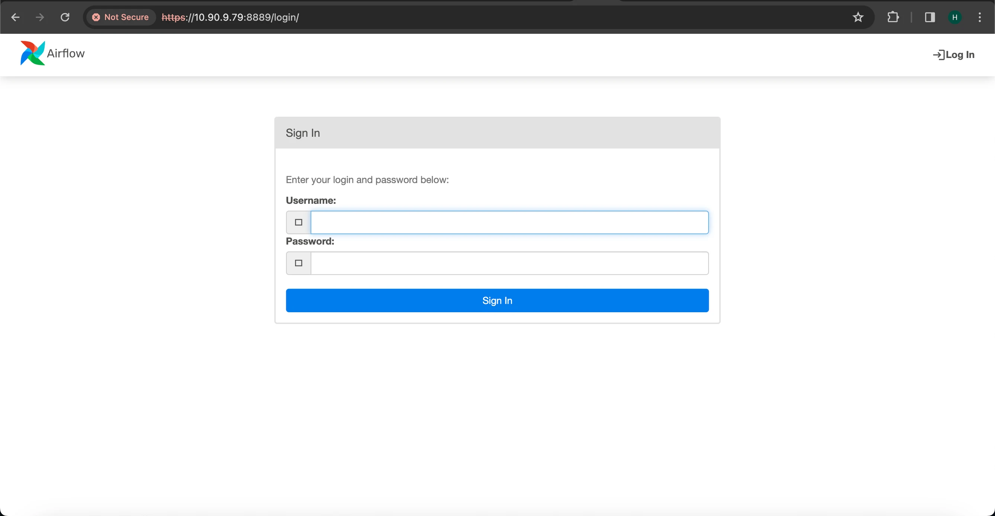The height and width of the screenshot is (516, 995).
Task: Click the 'Enter your login and password below:' text
Action: 367,180
